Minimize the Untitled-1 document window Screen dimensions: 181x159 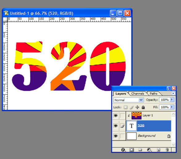pos(113,13)
